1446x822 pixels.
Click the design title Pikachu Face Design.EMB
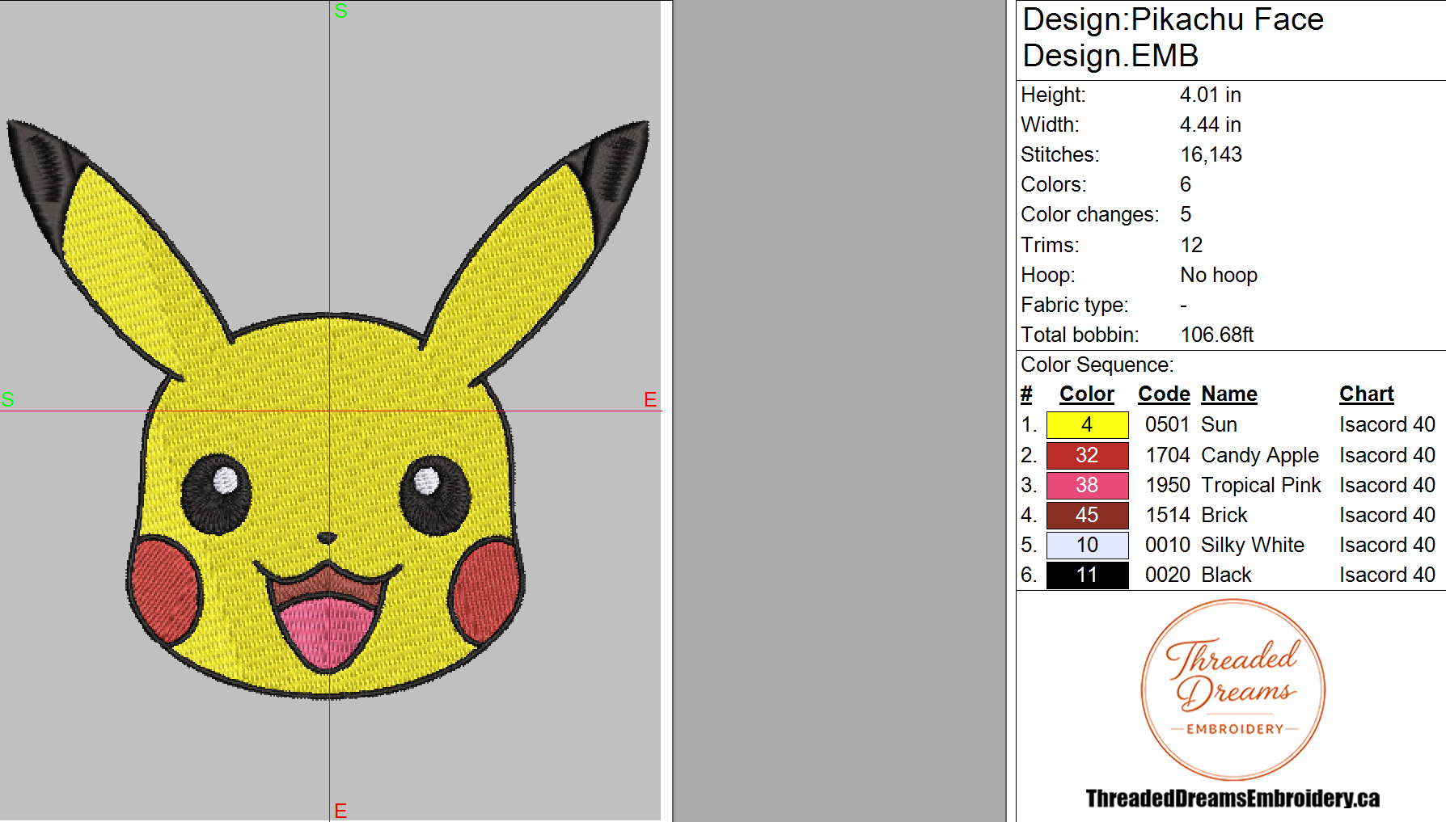1173,37
